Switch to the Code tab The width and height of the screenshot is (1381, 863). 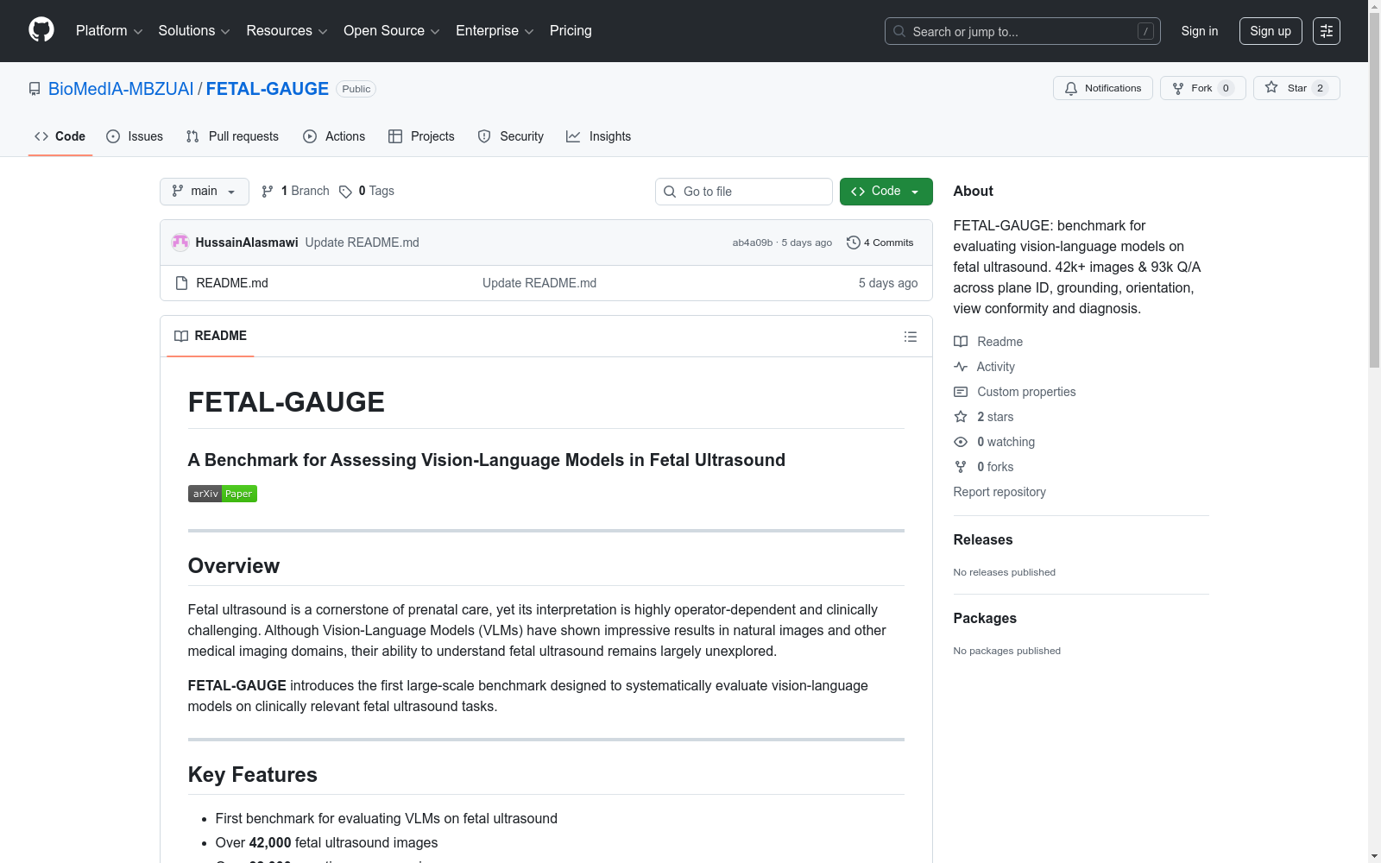tap(60, 136)
